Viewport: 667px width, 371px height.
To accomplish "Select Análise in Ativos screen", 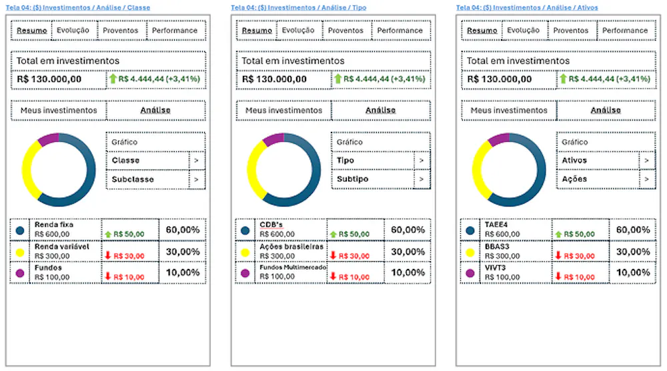I will [x=606, y=111].
